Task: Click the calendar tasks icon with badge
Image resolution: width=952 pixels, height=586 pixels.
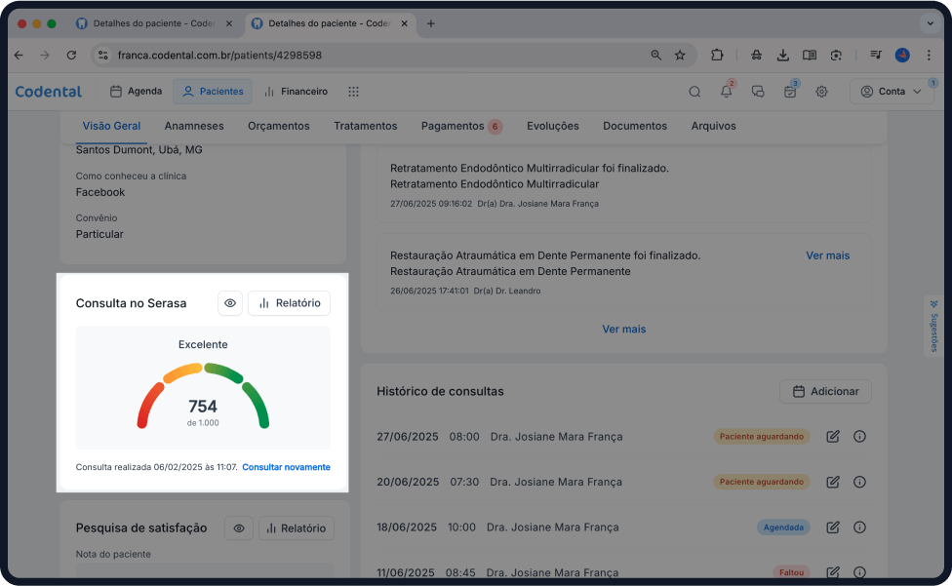Action: (790, 92)
